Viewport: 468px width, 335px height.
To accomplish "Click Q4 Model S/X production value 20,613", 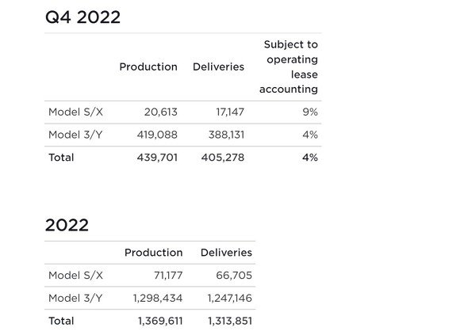I will (161, 112).
